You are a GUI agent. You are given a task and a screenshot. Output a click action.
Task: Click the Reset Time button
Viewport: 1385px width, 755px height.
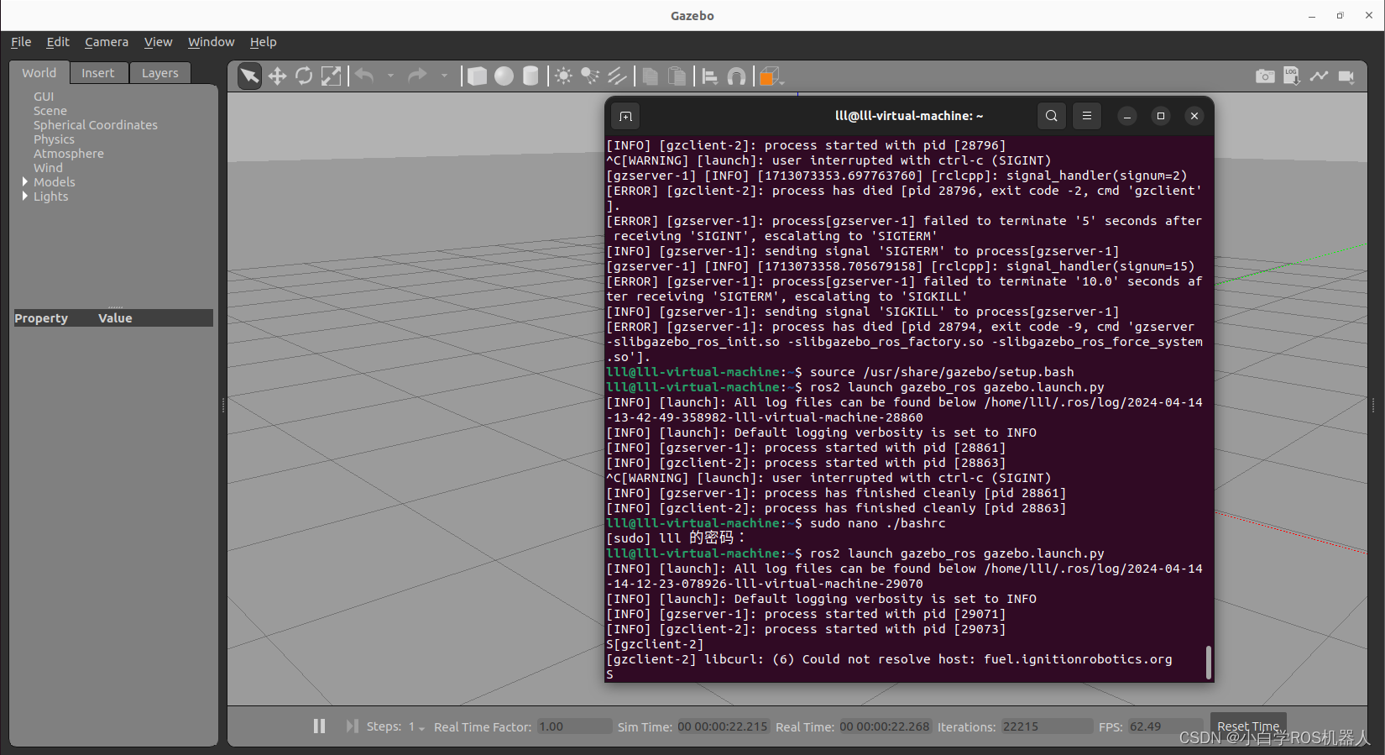coord(1248,726)
